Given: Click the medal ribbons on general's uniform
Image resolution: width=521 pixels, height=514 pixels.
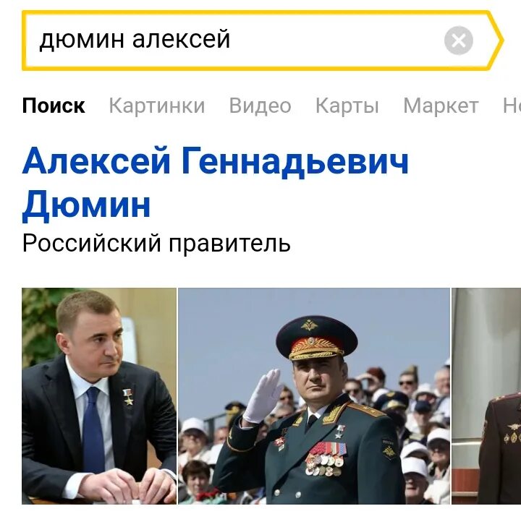Looking at the screenshot, I should 326,458.
